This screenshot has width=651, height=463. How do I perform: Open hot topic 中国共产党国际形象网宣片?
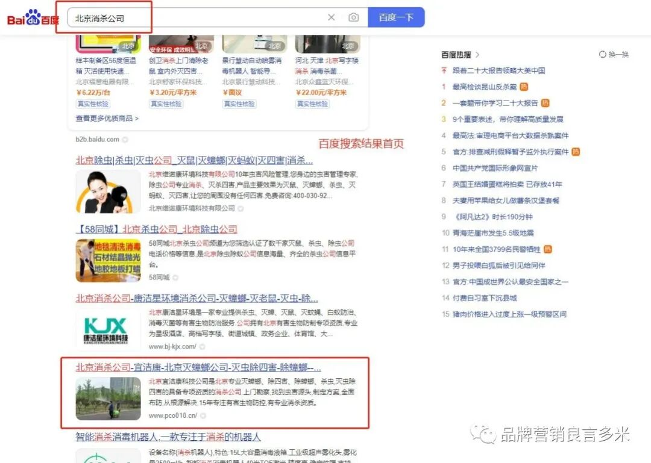(x=495, y=168)
